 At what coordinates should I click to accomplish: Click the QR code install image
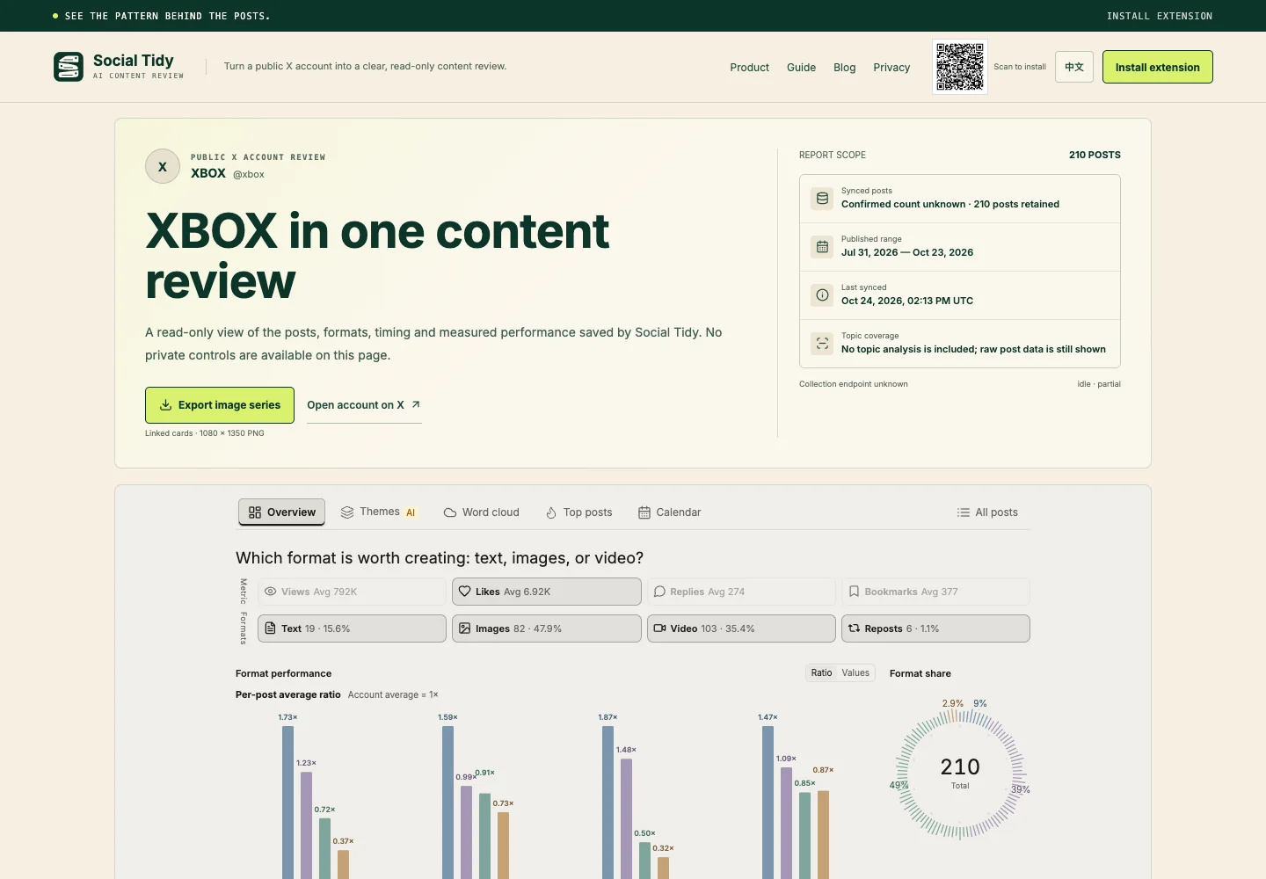tap(960, 67)
